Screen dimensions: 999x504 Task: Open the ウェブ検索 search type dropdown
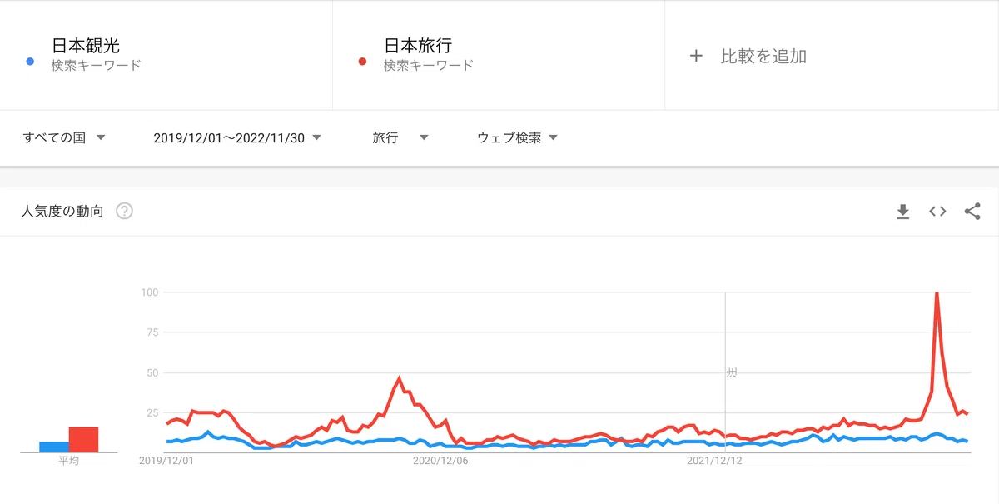[x=517, y=137]
